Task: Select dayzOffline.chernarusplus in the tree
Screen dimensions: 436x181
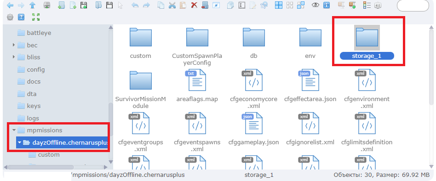Action: (x=62, y=142)
